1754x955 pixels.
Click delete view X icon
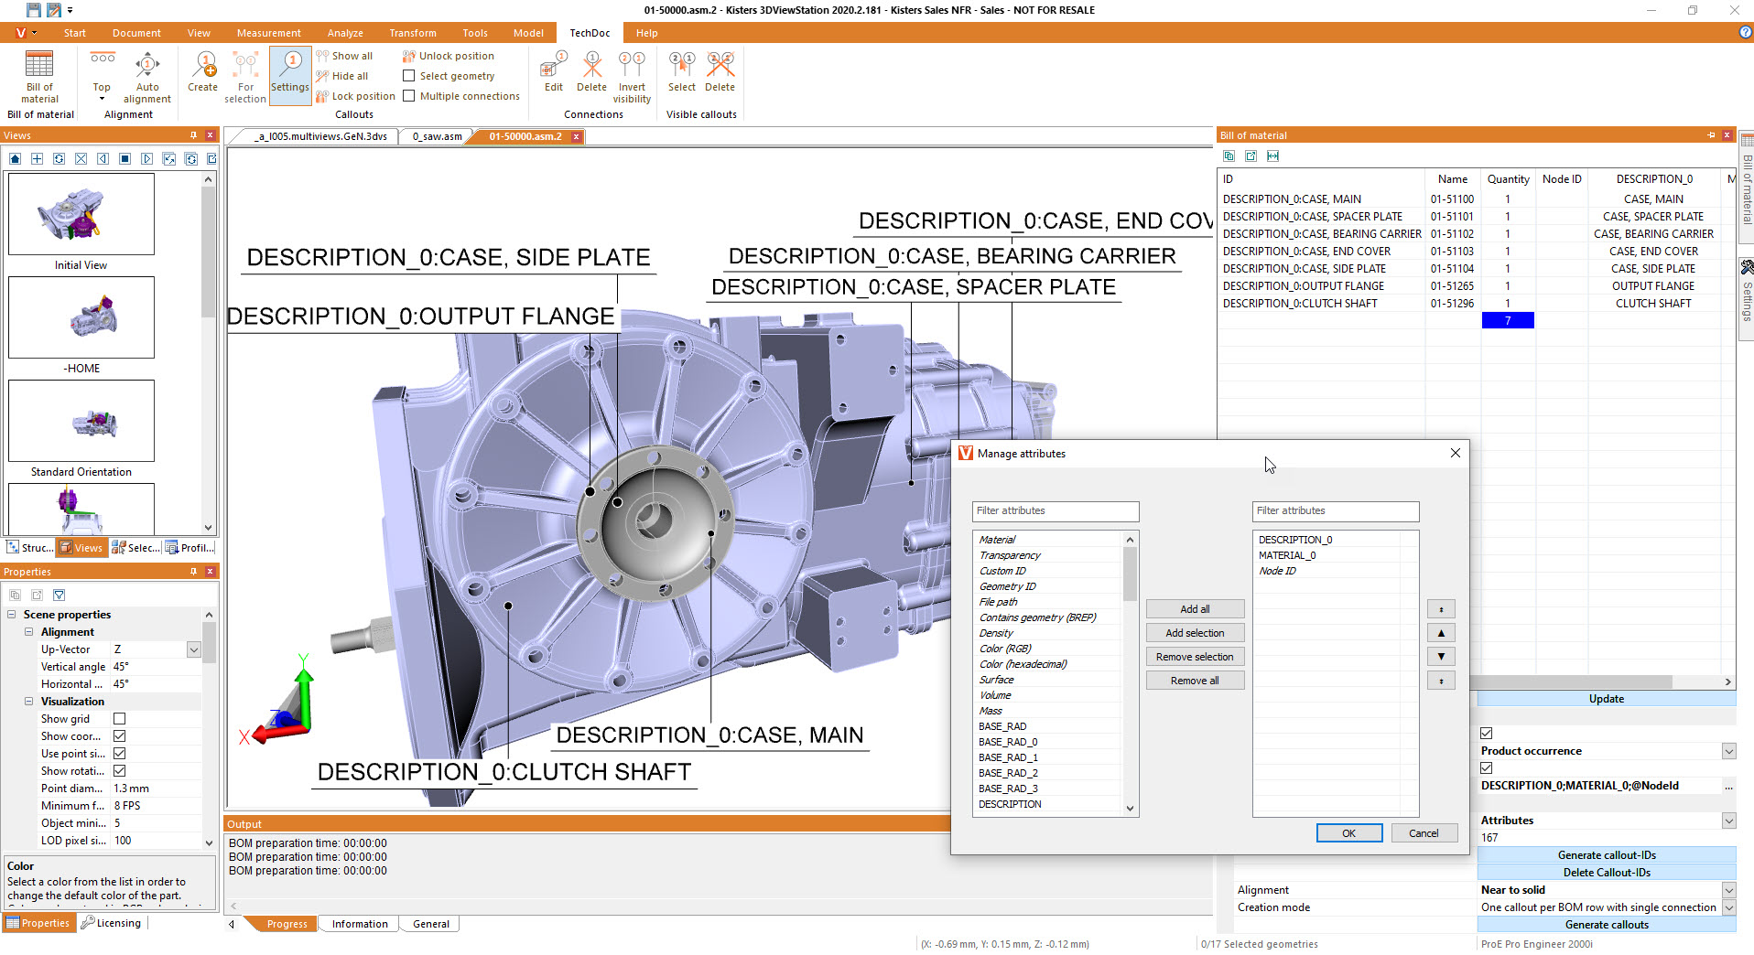pos(81,158)
